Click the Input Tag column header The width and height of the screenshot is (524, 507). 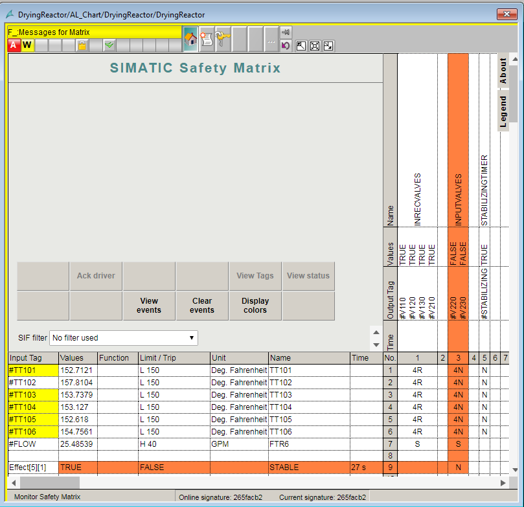click(x=34, y=358)
